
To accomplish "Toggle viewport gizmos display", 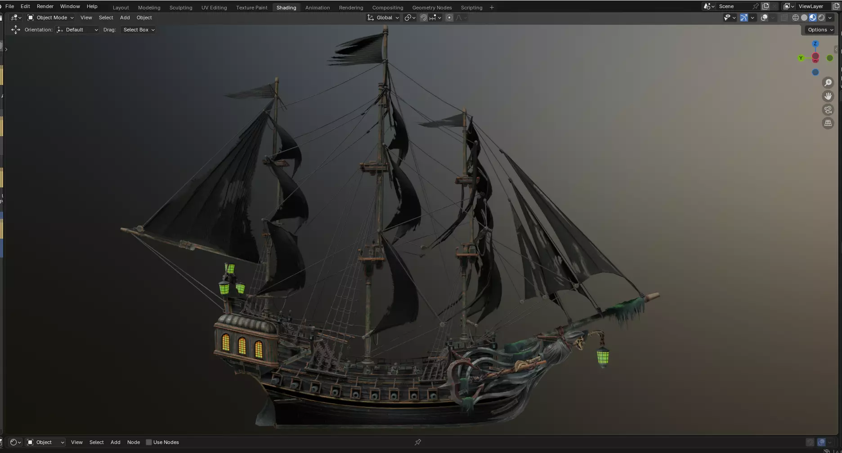I will coord(744,18).
